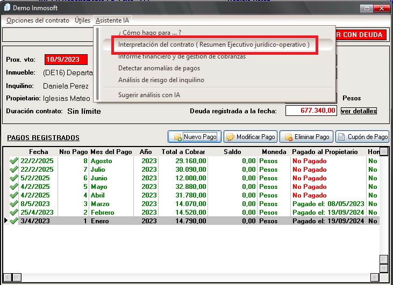Click Sugerir análisis con IA

[149, 95]
